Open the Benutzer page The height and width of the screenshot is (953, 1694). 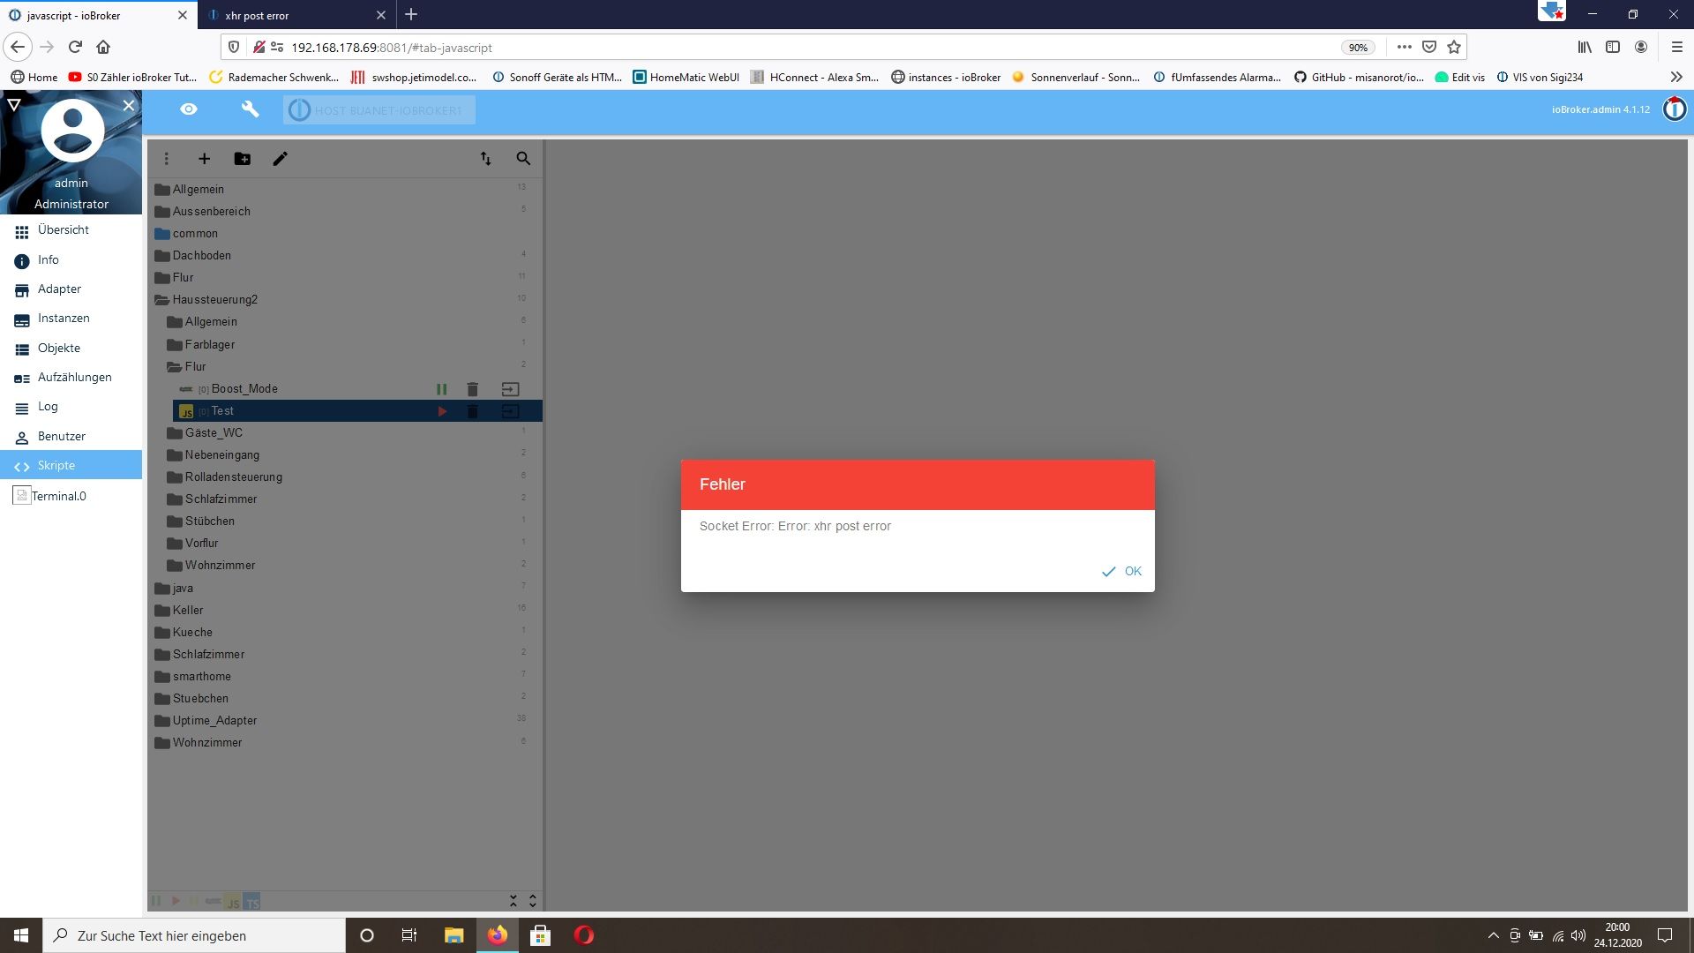[71, 437]
